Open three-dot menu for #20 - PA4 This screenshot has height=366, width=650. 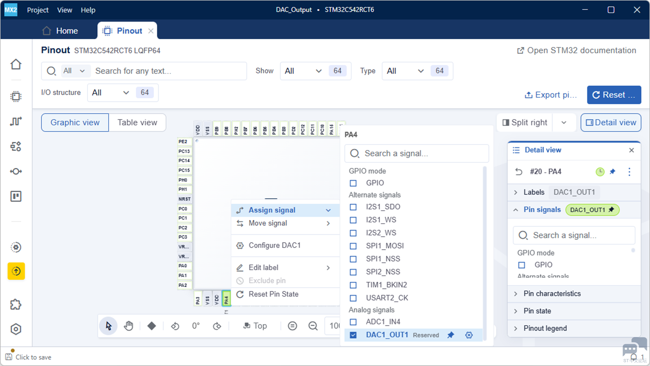629,171
